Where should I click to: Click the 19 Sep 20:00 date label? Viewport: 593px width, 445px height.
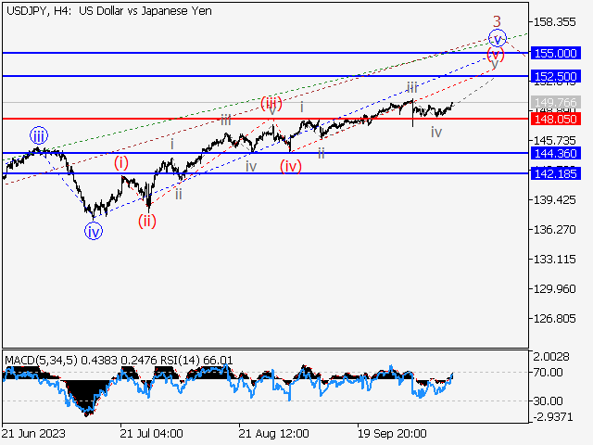coord(393,433)
